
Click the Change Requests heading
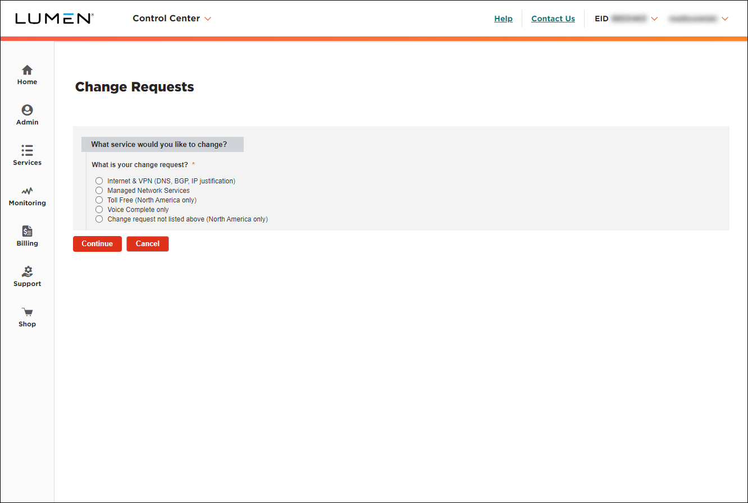135,87
